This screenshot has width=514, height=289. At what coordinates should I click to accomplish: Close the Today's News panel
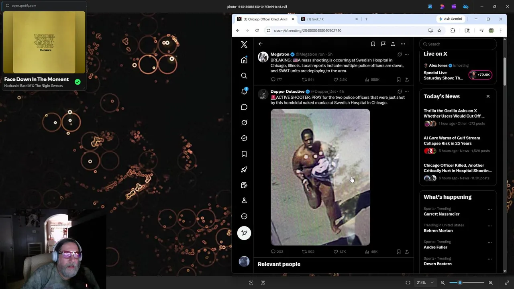click(488, 96)
